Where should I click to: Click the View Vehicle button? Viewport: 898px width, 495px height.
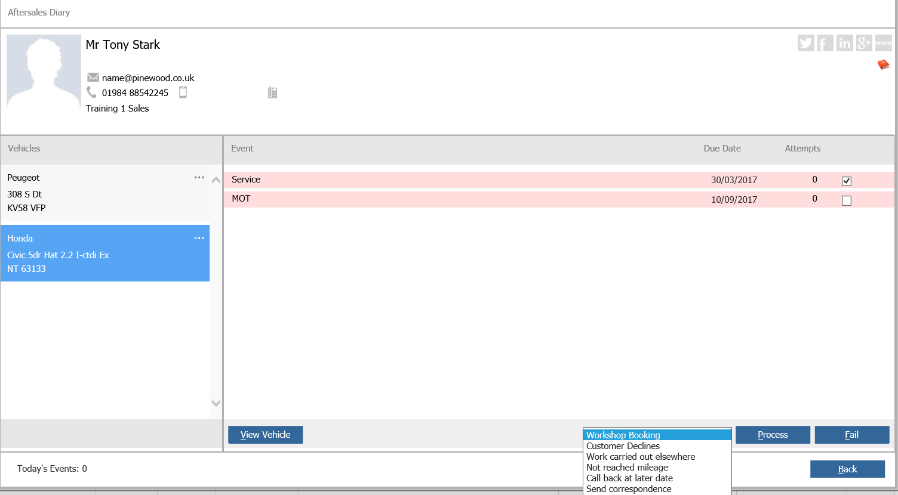tap(265, 435)
